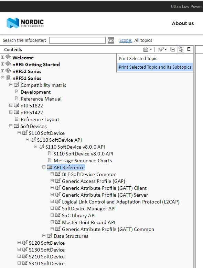Focus the Search the Infocenter field

click(77, 40)
